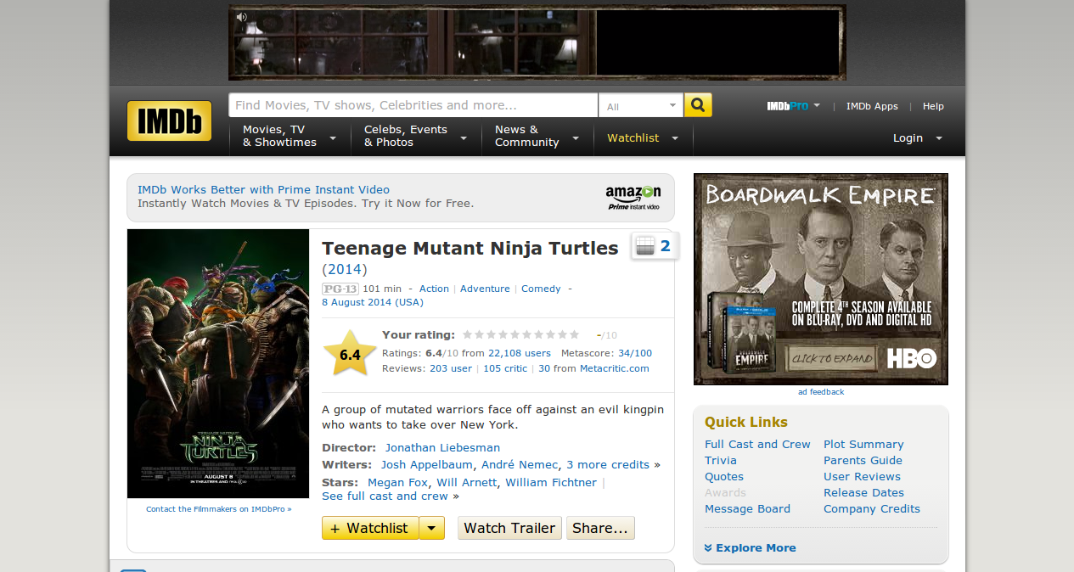Open the Celebs, Events & Photos menu
This screenshot has height=572, width=1074.
[x=415, y=137]
